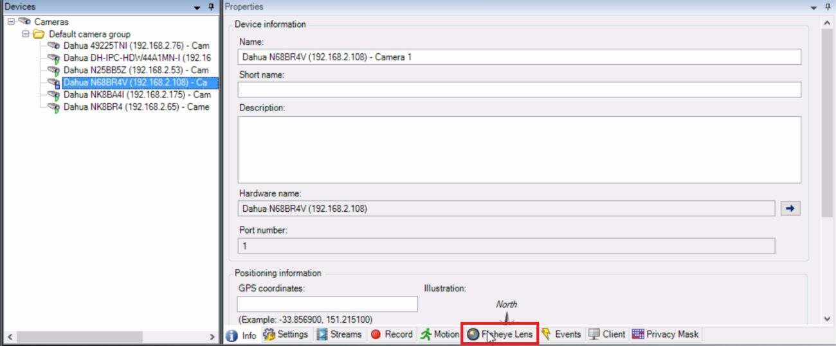Open the Events tab
The image size is (836, 346).
tap(561, 334)
